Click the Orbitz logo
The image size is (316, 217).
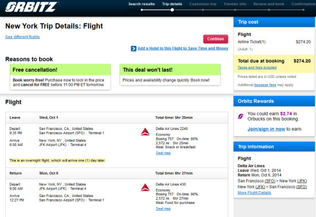31,7
